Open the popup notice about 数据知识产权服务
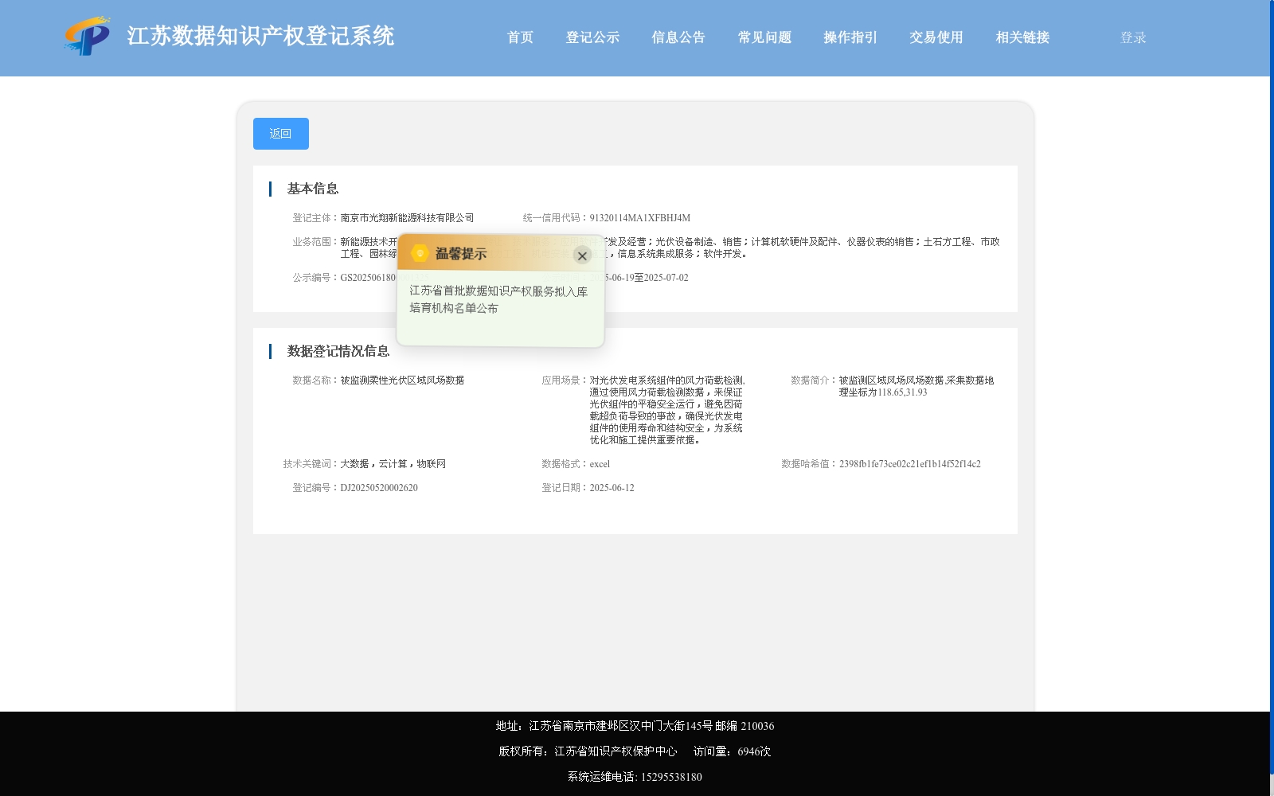The width and height of the screenshot is (1274, 796). [x=498, y=299]
